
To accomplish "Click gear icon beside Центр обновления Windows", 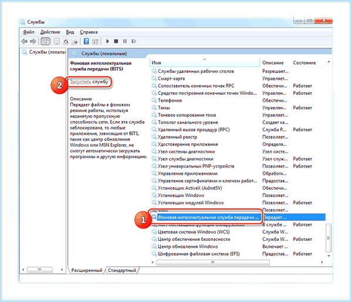I will click(x=154, y=246).
